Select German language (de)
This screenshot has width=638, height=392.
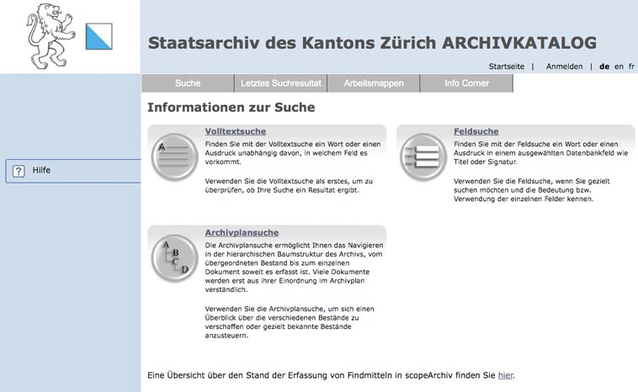pos(604,66)
